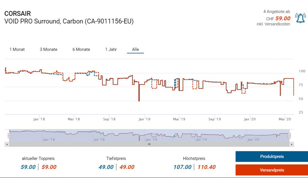Click the CORSAIR brand name
This screenshot has height=178, width=308.
(x=17, y=14)
